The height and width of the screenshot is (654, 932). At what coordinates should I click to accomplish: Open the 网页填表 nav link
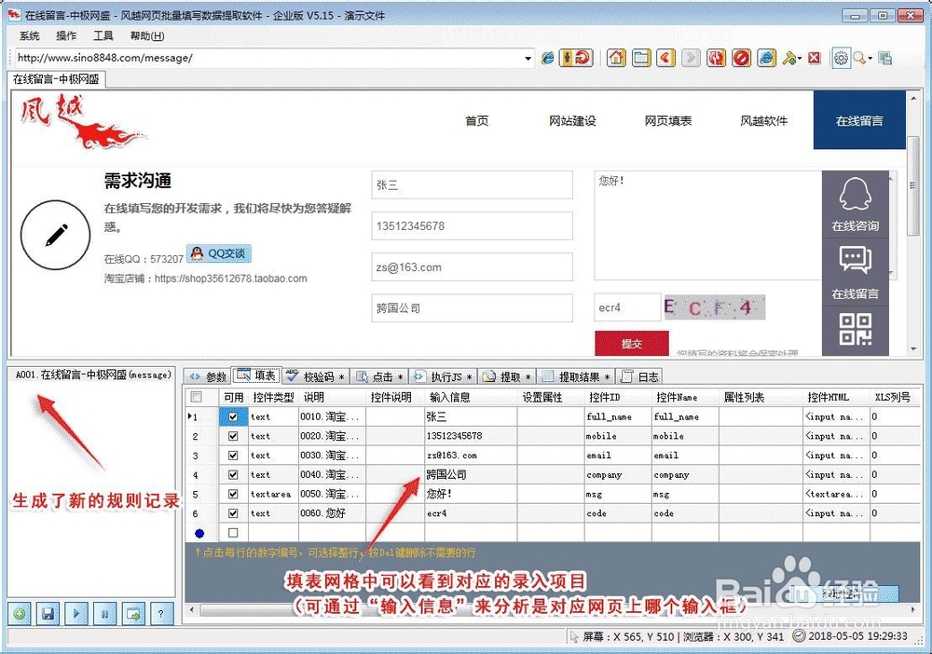[668, 120]
